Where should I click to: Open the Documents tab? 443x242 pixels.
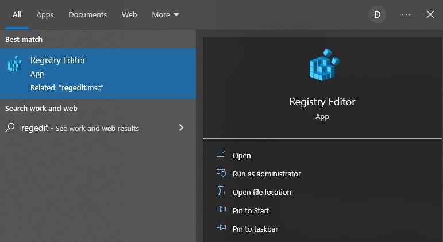87,15
